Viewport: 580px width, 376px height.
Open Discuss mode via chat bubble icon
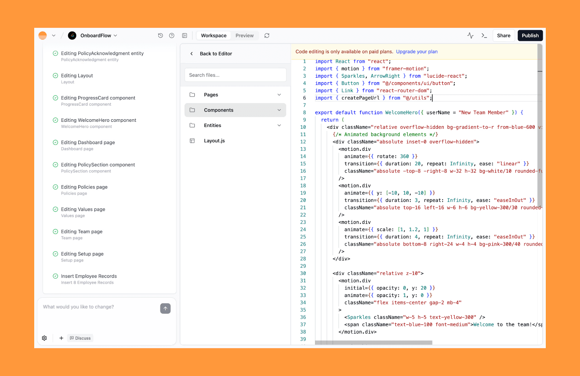click(80, 338)
